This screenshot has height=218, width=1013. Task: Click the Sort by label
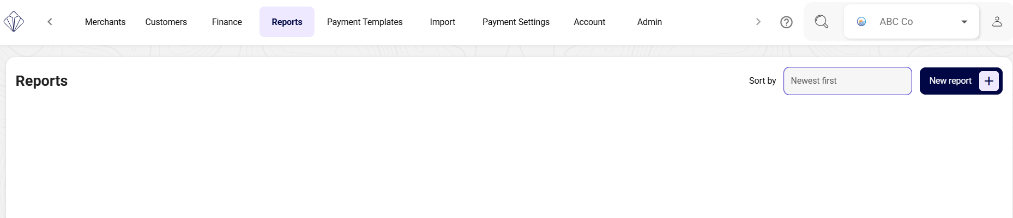pos(762,80)
